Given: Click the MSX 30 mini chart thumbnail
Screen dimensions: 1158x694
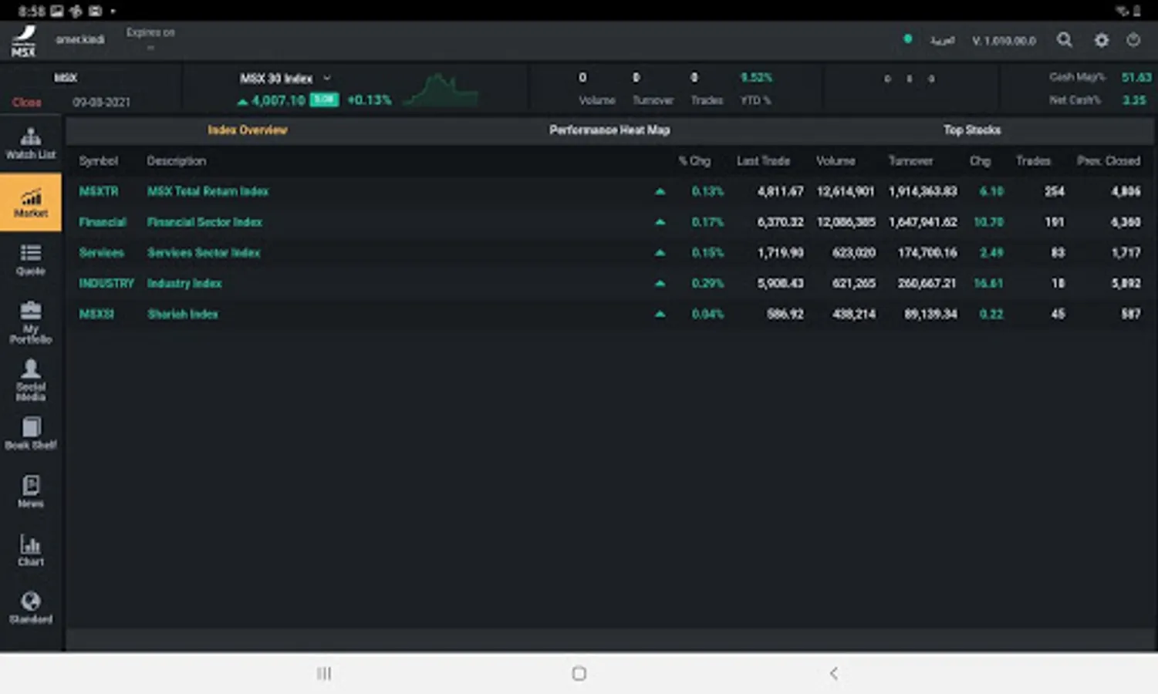Looking at the screenshot, I should tap(441, 89).
